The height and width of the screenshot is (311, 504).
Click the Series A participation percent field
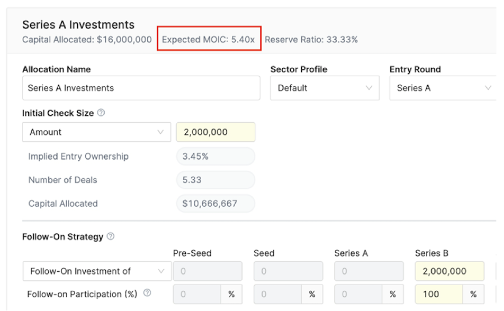358,294
